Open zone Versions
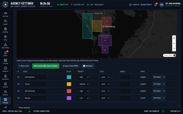 click(88, 66)
